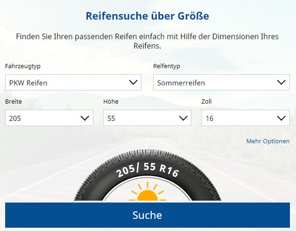Click the chevron arrow in the Fahrzeugtyp field
296x231 pixels.
tap(133, 83)
